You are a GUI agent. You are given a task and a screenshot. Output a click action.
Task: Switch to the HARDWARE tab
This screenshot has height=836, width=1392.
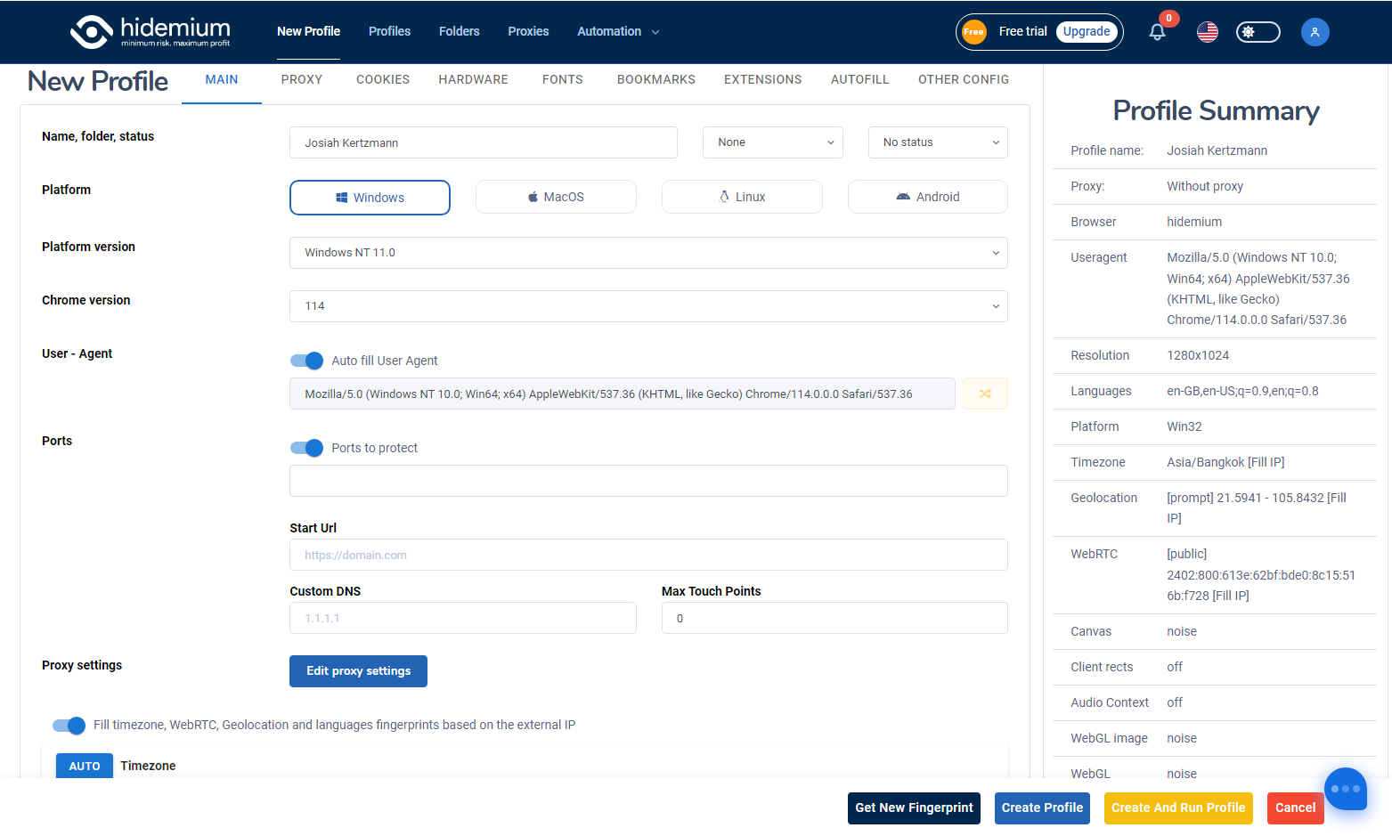(x=473, y=79)
